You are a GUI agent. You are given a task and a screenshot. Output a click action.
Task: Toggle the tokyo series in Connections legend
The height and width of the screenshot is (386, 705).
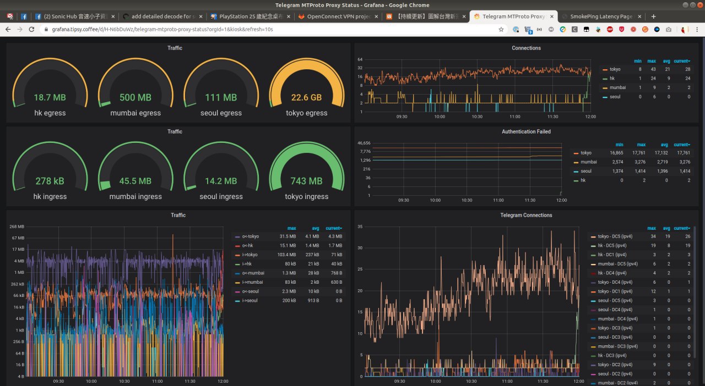615,69
